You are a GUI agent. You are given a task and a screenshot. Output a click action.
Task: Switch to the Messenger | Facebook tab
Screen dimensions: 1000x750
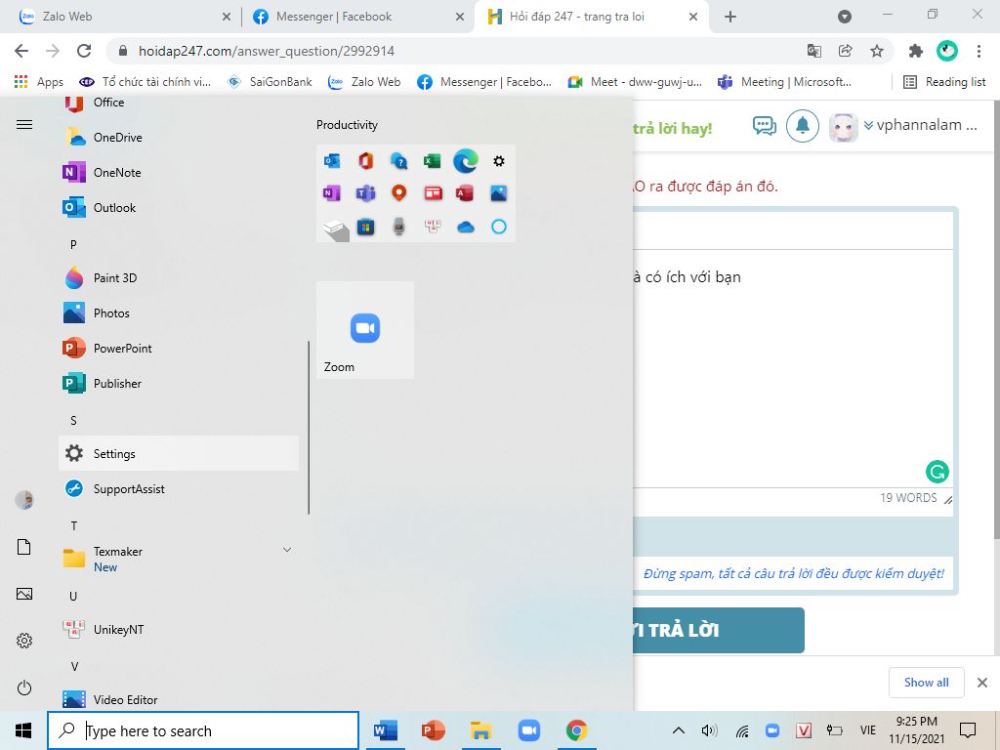pyautogui.click(x=358, y=17)
